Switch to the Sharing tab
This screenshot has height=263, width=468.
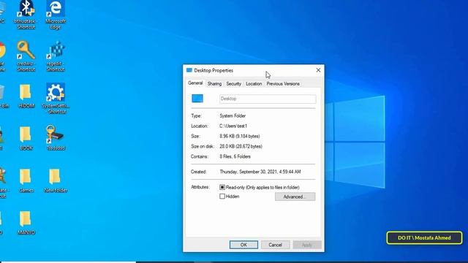coord(214,84)
